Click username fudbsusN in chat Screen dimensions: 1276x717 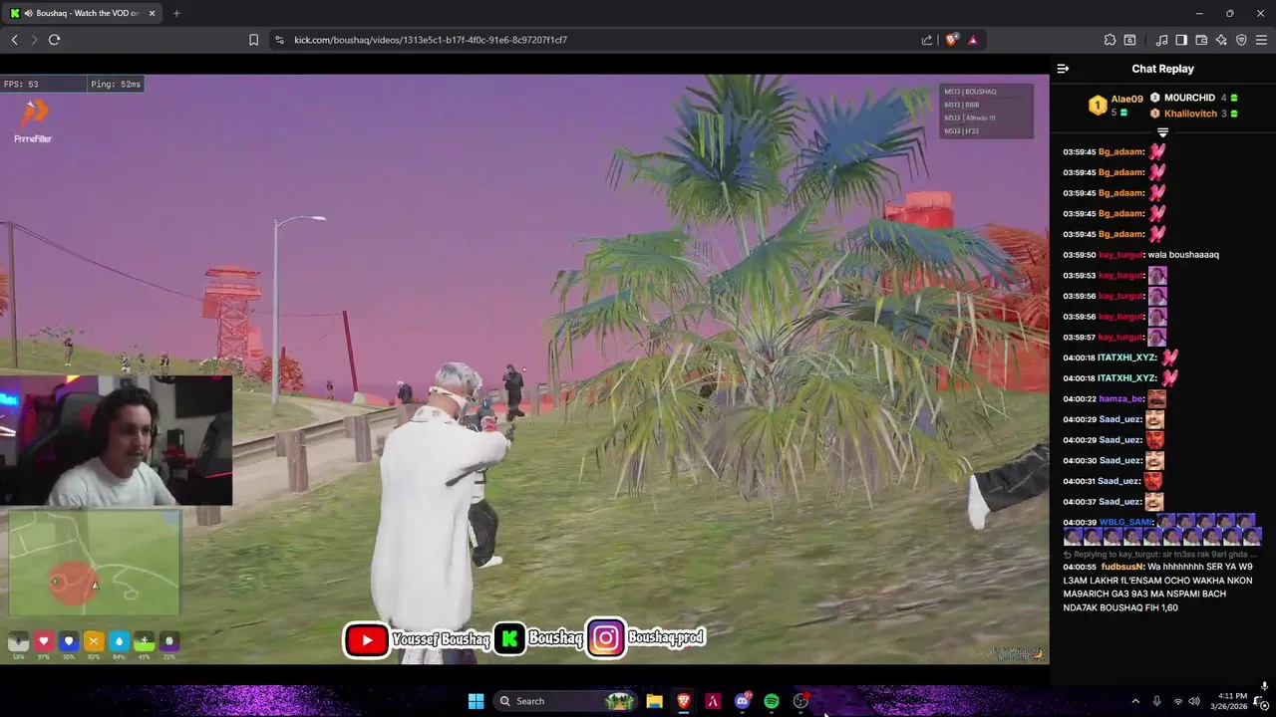click(x=1122, y=567)
